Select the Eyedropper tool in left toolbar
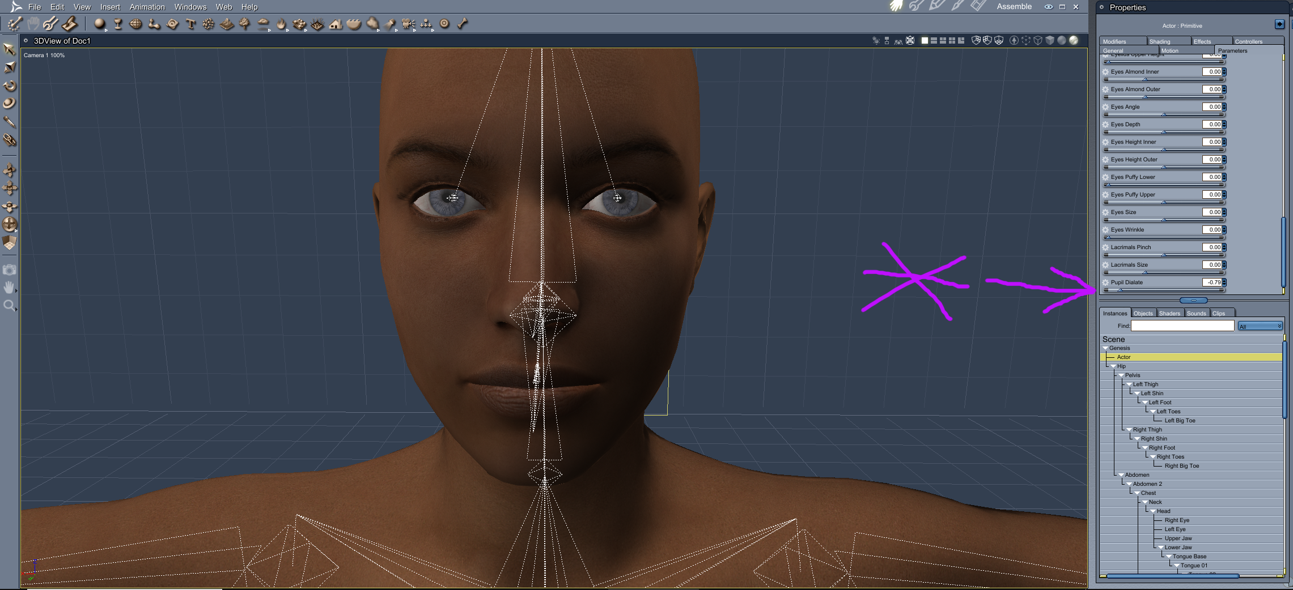 pos(9,122)
